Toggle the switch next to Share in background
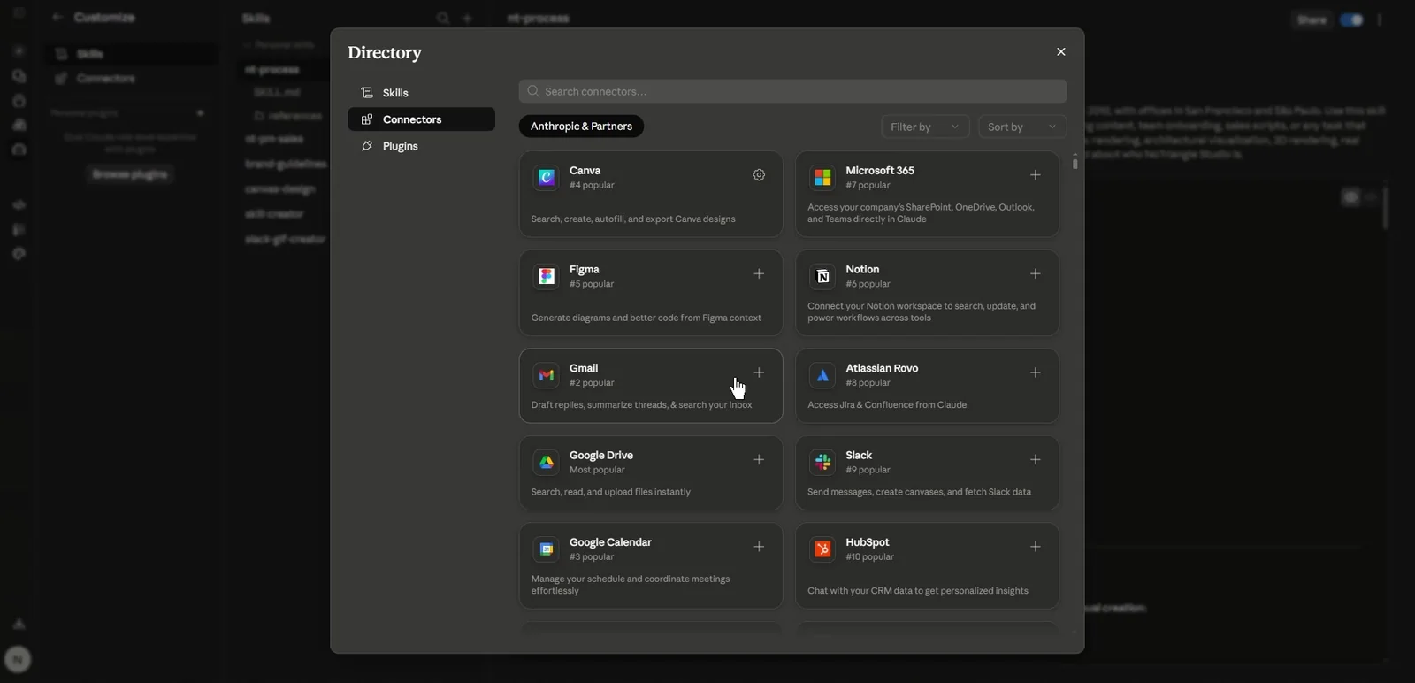This screenshot has height=683, width=1415. [x=1351, y=20]
